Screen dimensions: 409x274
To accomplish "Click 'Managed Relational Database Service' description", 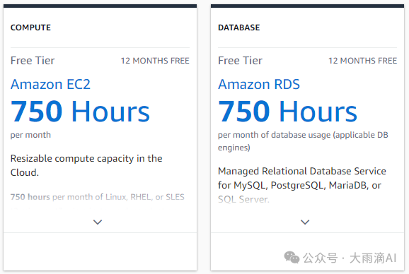I will click(302, 185).
